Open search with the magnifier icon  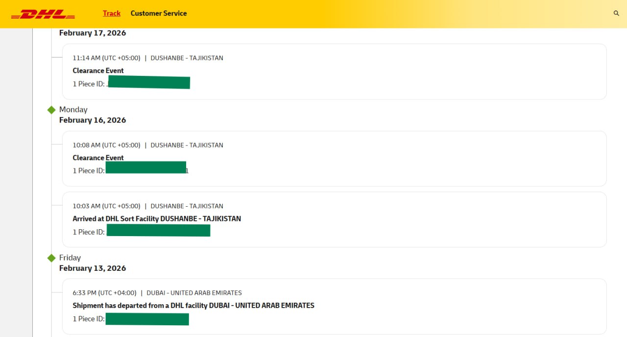[x=616, y=13]
